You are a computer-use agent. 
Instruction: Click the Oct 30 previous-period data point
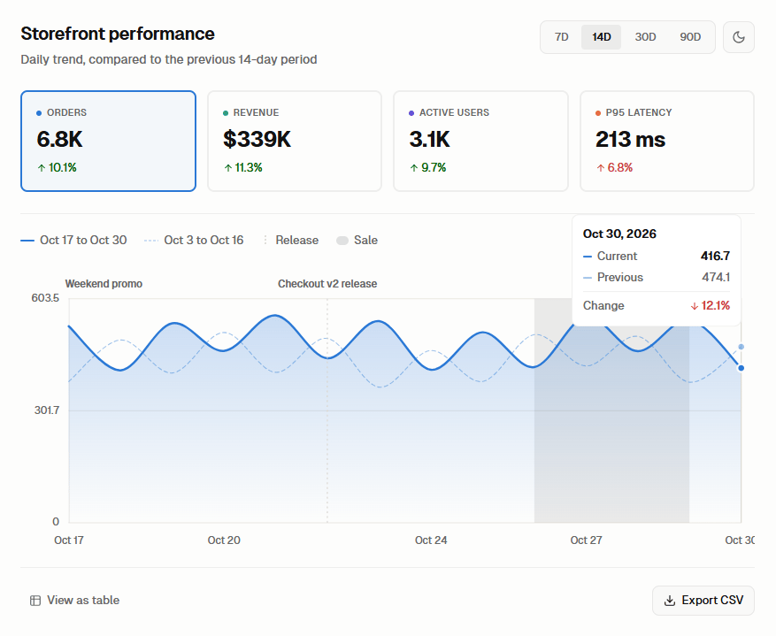tap(741, 347)
